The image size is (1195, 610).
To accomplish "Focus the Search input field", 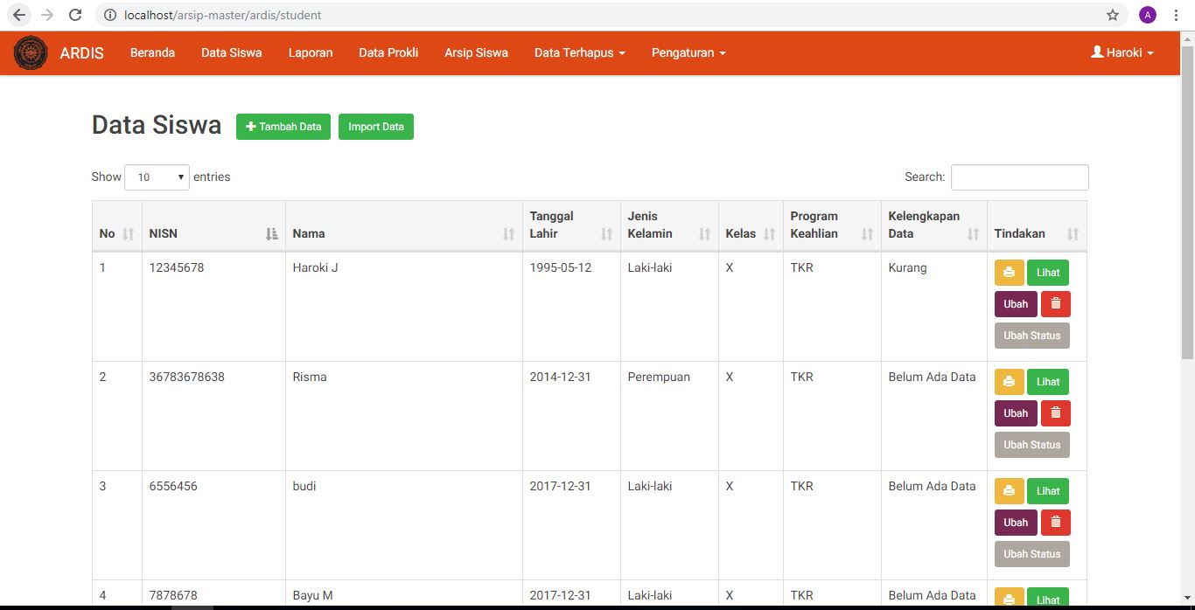I will [x=1019, y=177].
